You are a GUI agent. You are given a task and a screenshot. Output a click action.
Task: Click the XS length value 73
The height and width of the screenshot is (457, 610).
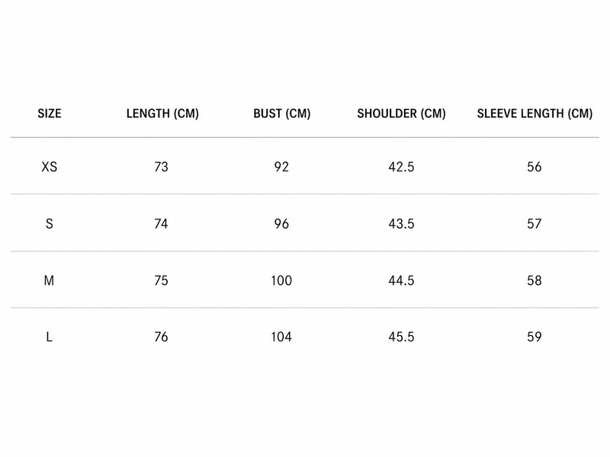tap(161, 167)
